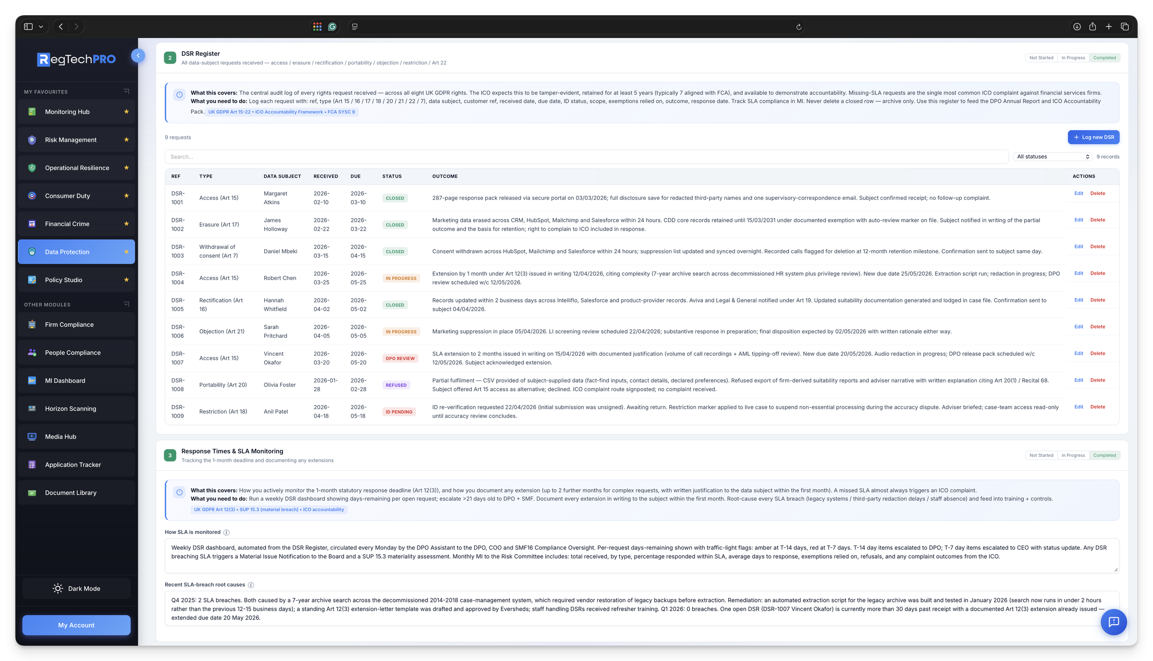Mark Response Times section Not Started

tap(1041, 455)
